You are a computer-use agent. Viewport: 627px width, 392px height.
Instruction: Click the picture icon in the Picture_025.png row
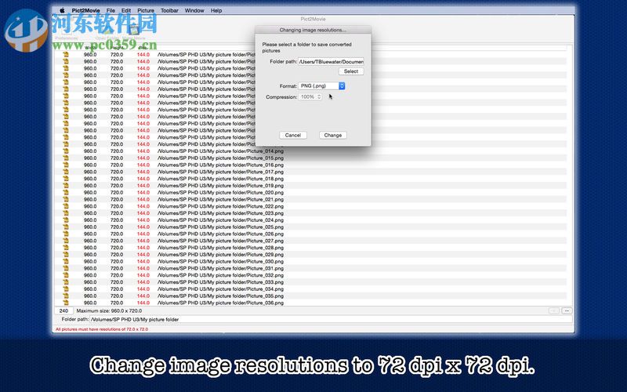[66, 227]
